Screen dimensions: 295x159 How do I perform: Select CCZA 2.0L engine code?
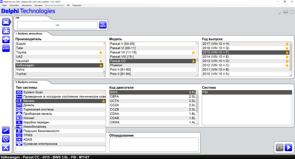coord(152,105)
